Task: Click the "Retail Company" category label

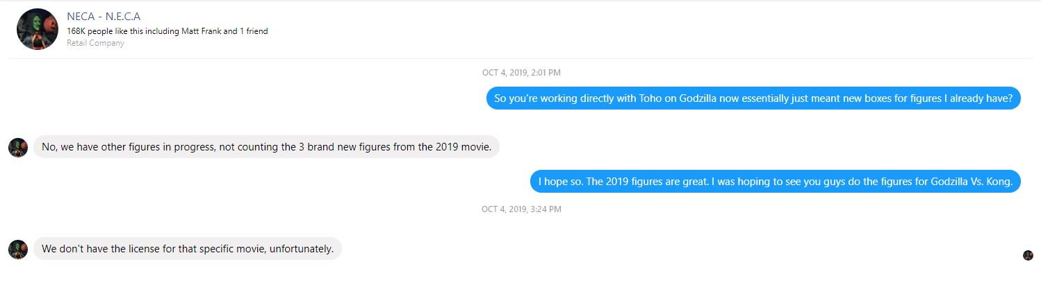Action: [95, 43]
